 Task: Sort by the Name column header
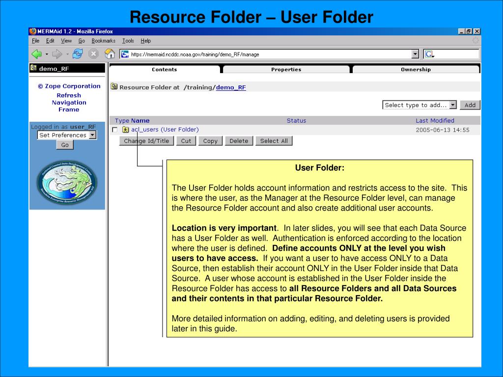tap(140, 121)
